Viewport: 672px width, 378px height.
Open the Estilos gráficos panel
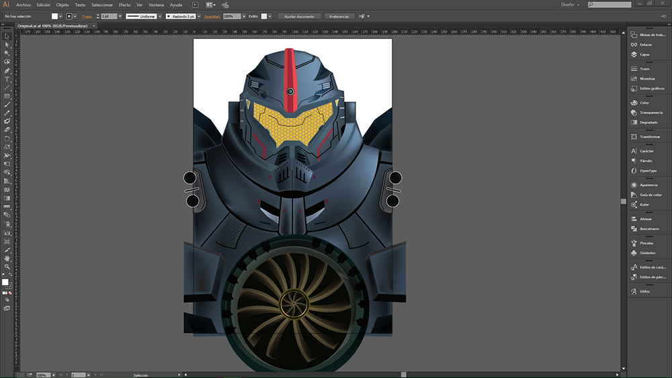coord(647,88)
